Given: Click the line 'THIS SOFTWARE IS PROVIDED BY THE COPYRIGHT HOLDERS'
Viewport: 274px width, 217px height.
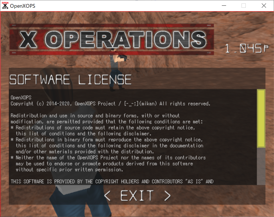Looking at the screenshot, I should (x=112, y=182).
